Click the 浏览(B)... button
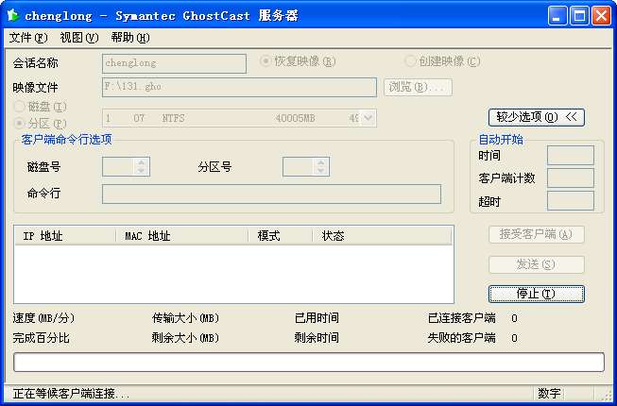Image resolution: width=617 pixels, height=406 pixels. 418,87
